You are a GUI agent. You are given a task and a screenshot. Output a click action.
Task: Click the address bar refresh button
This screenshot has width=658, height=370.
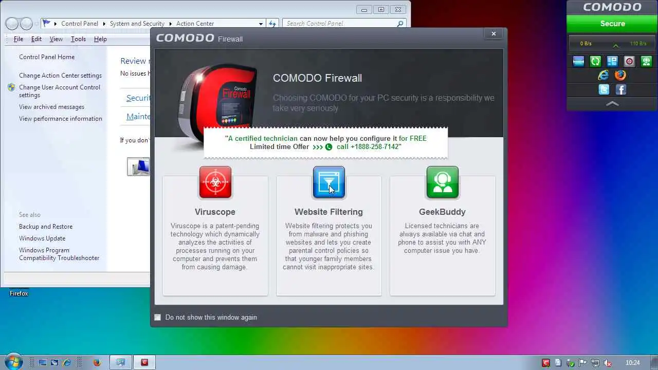(x=272, y=24)
